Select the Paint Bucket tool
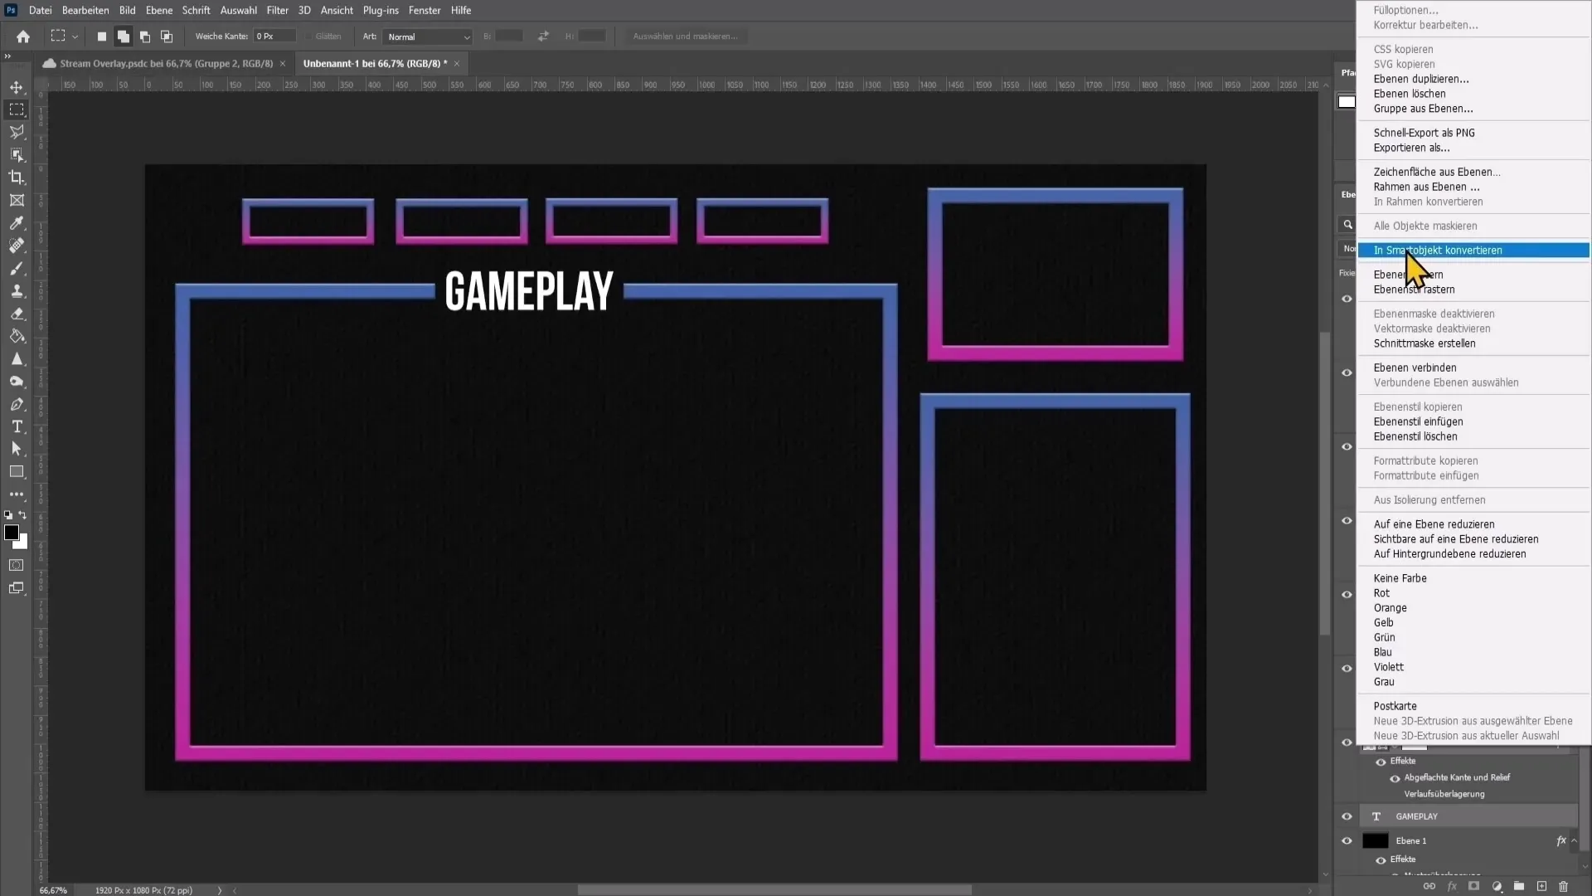Viewport: 1592px width, 896px height. click(17, 336)
